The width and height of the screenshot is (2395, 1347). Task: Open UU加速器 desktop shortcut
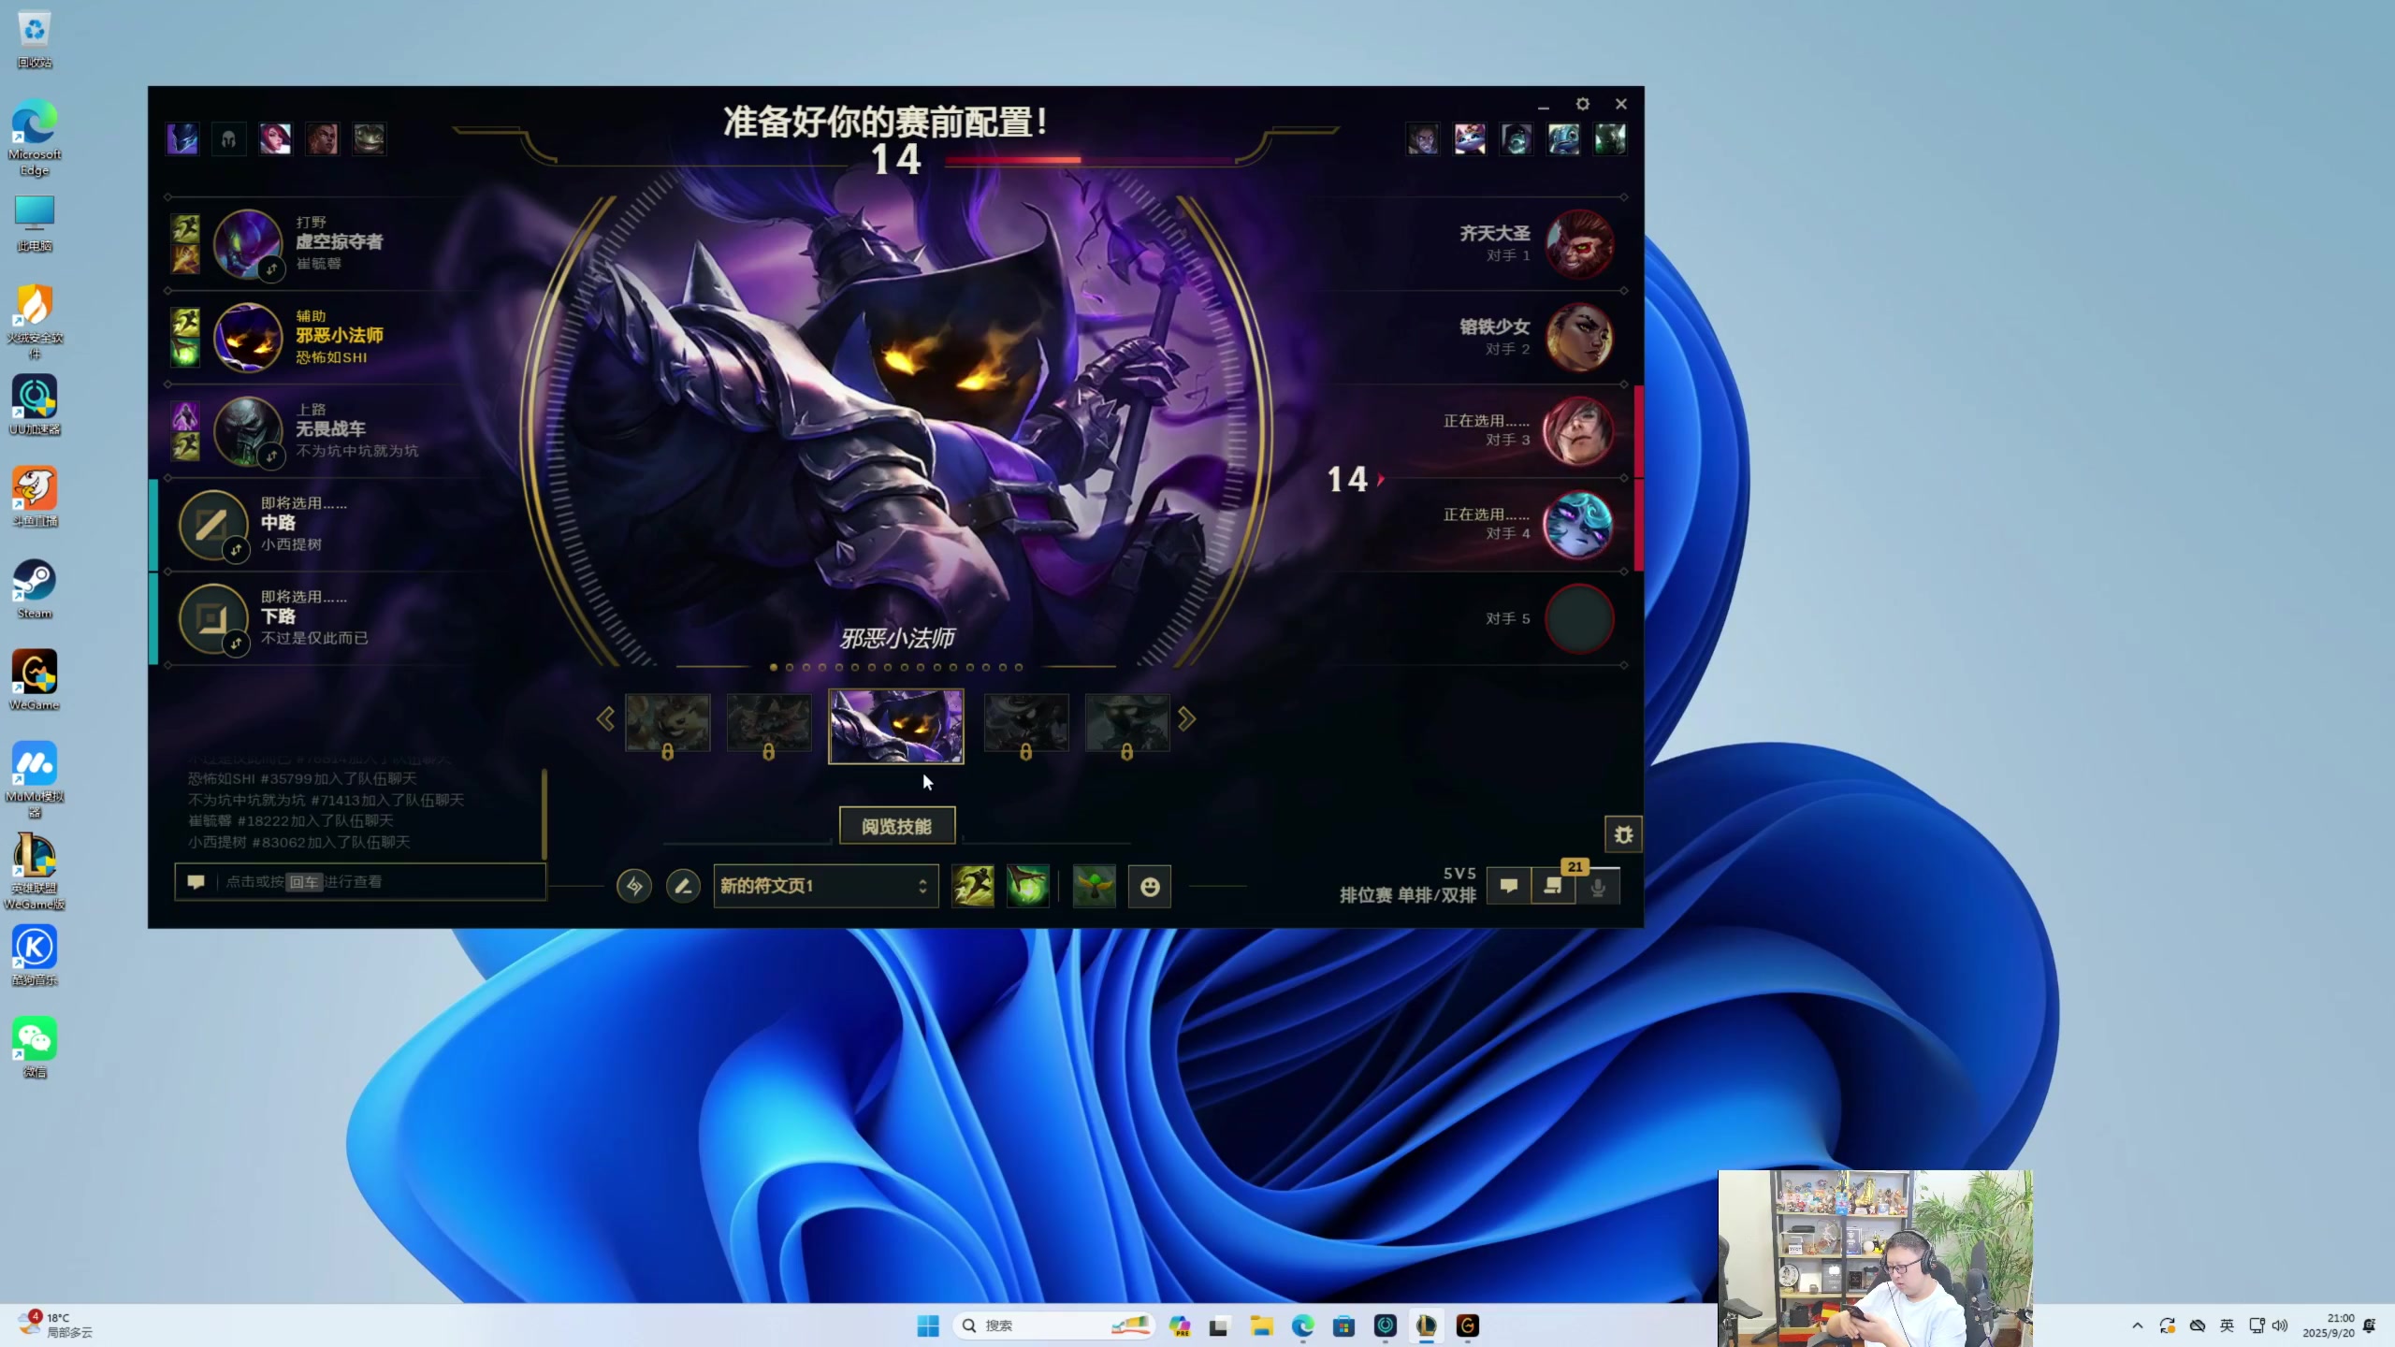(35, 405)
